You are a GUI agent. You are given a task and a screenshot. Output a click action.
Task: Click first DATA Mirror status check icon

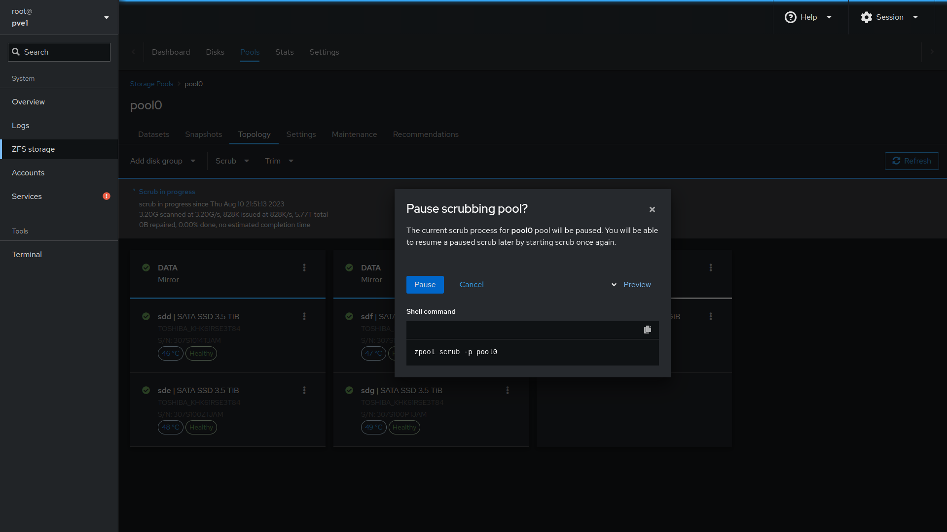coord(146,267)
